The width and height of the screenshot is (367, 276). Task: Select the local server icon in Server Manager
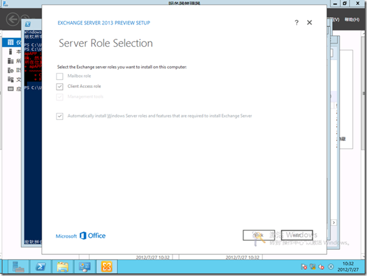pyautogui.click(x=10, y=52)
